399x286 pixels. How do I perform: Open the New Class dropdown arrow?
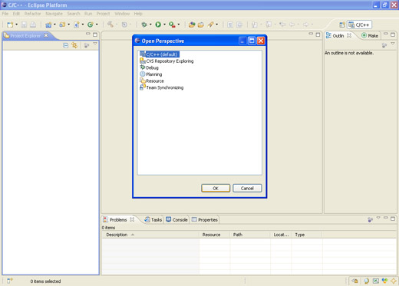[x=97, y=25]
